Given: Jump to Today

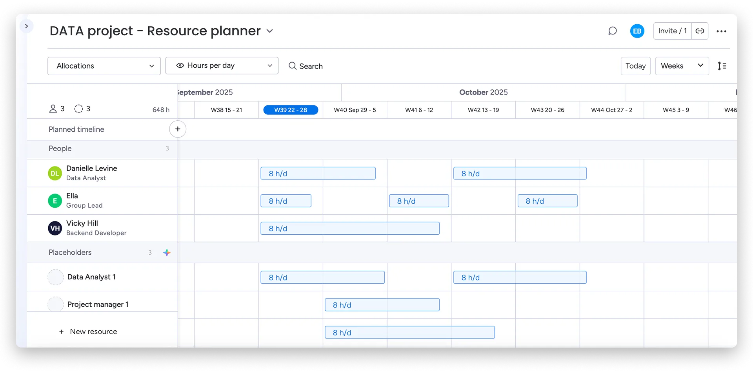Looking at the screenshot, I should click(635, 66).
